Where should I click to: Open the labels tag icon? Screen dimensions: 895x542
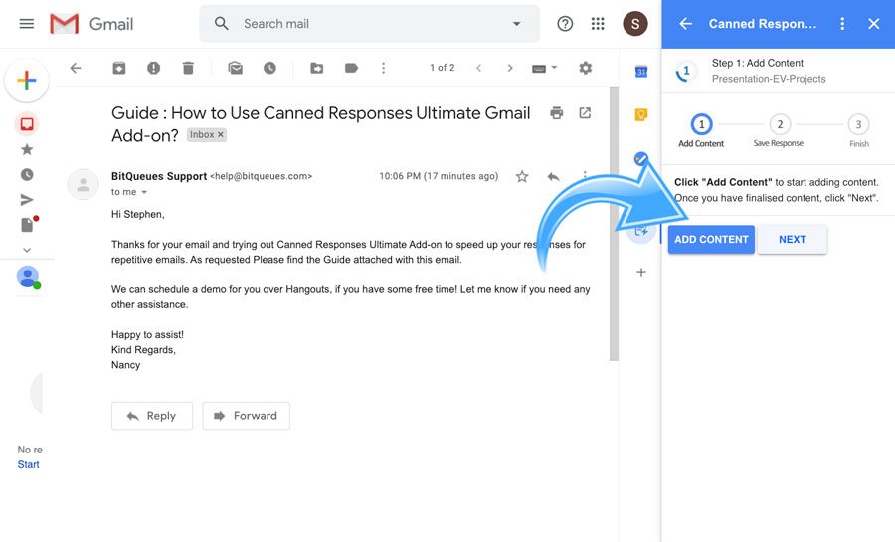(x=351, y=68)
